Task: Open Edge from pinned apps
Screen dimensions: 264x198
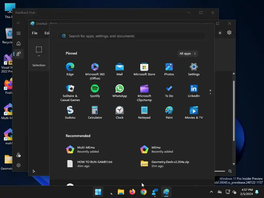Action: [70, 69]
